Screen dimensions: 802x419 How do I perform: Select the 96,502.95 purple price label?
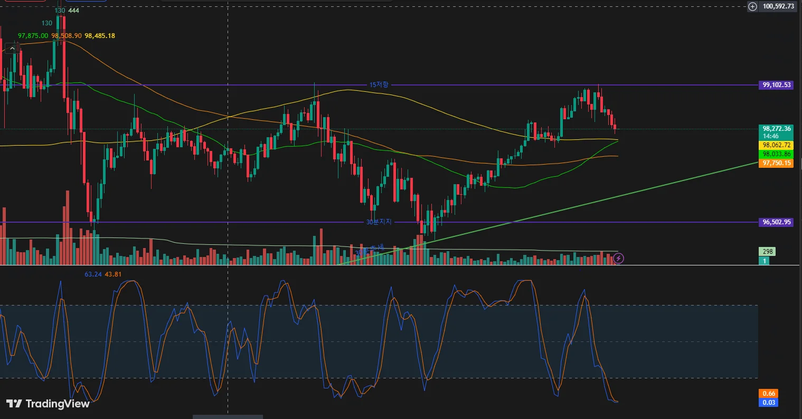[776, 222]
